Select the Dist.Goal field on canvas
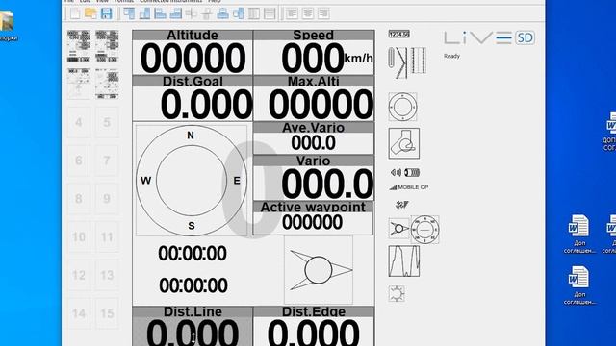This screenshot has height=346, width=616. click(192, 98)
